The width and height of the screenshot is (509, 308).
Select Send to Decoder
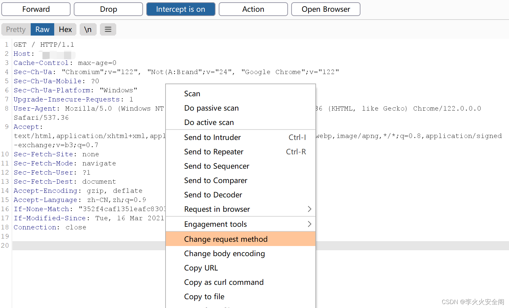[x=241, y=195]
